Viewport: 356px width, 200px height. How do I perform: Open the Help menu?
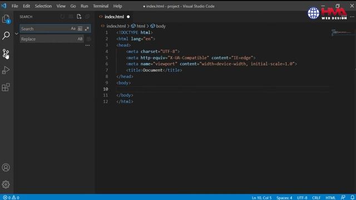[117, 6]
